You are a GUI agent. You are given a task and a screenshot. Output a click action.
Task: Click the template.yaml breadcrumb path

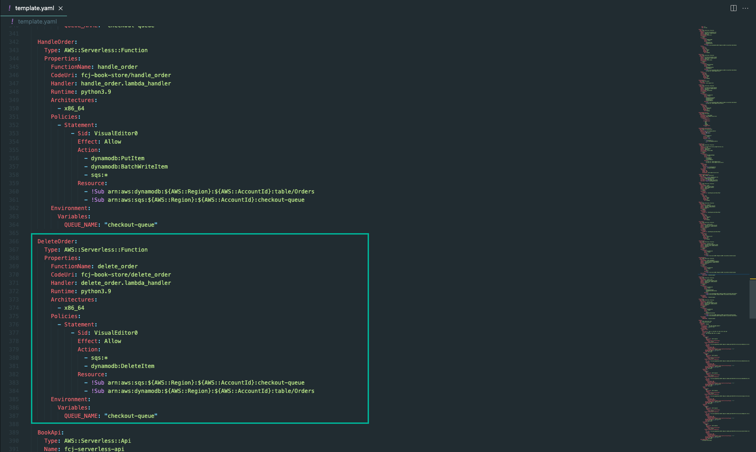[37, 21]
